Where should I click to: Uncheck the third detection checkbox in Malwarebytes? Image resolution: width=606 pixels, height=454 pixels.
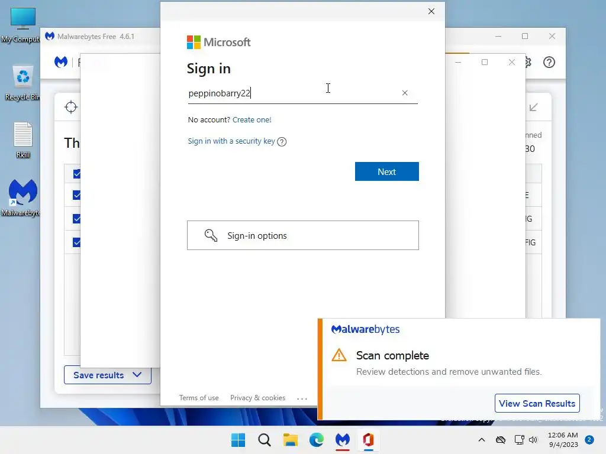pyautogui.click(x=77, y=219)
